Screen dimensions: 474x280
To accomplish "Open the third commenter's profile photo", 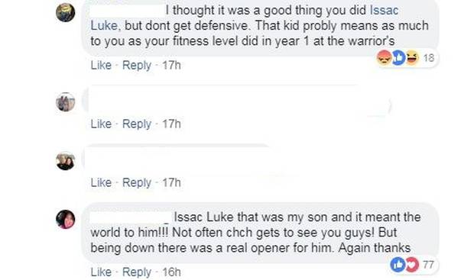I will click(x=65, y=161).
